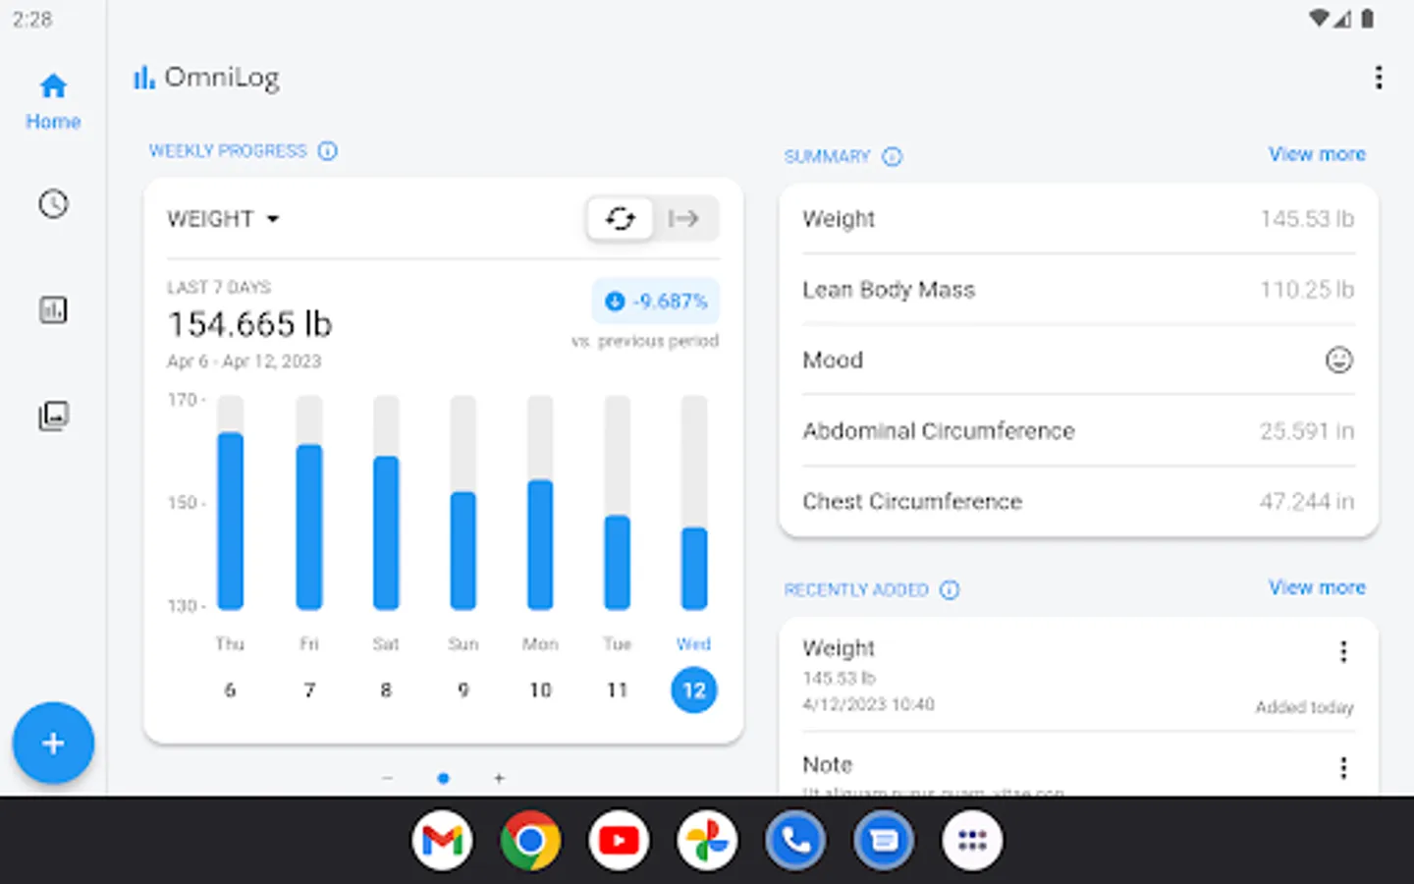
Task: Click the Apr 6 - Apr 12, 2023 date range
Action: [245, 361]
